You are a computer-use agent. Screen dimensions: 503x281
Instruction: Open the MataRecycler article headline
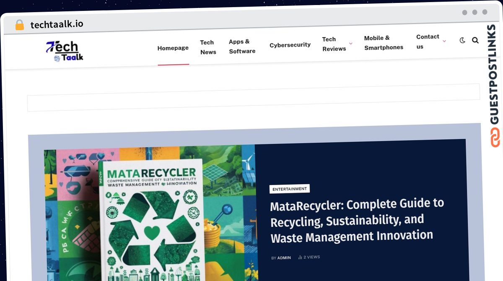357,220
